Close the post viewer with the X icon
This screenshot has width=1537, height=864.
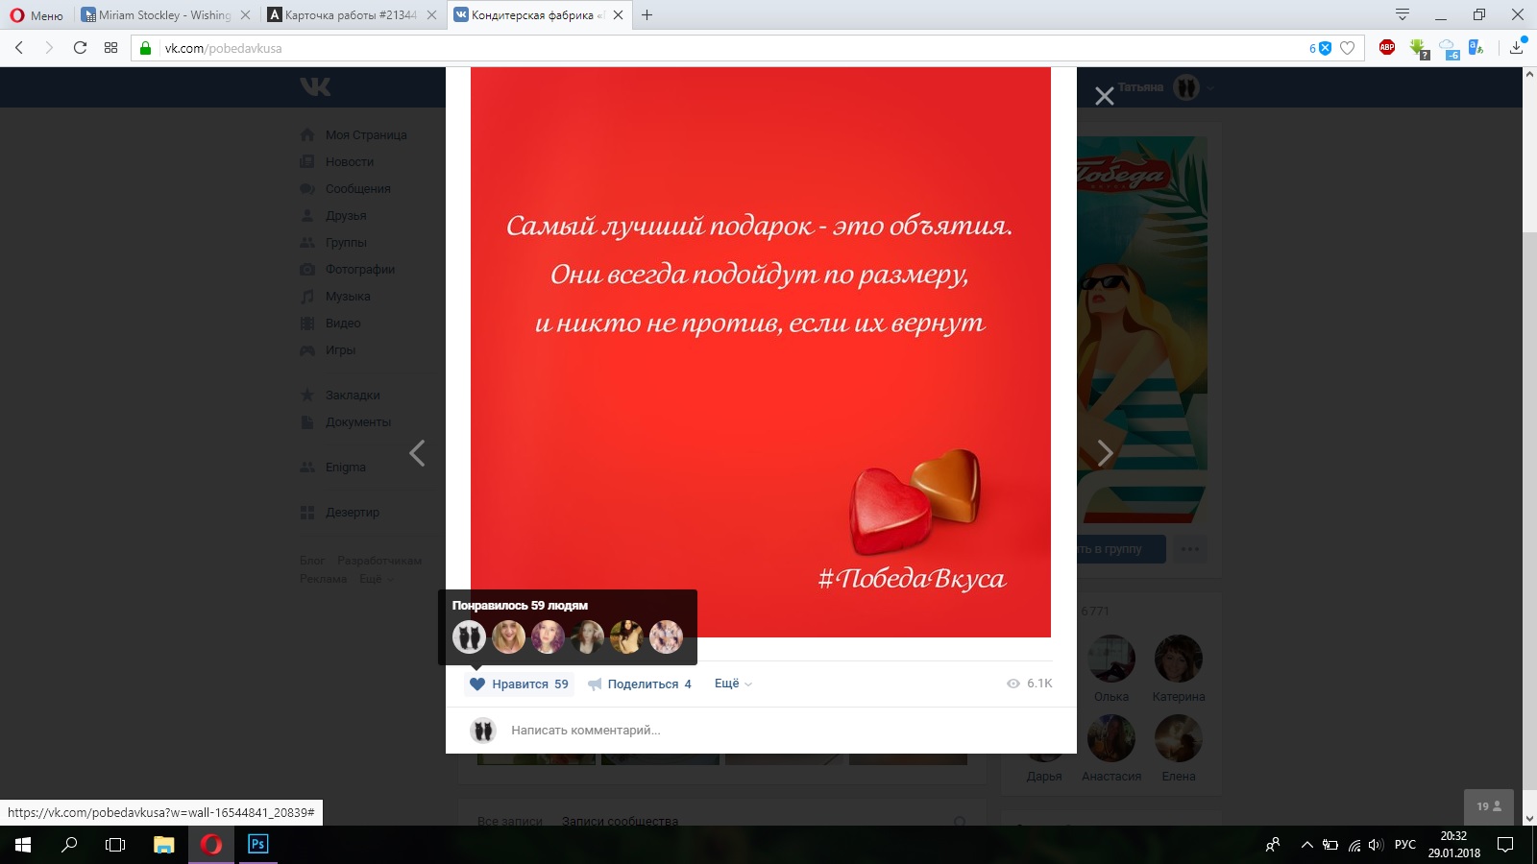pyautogui.click(x=1105, y=96)
